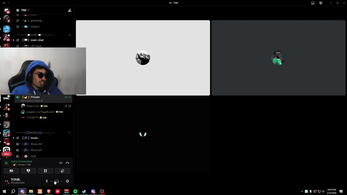Image resolution: width=347 pixels, height=195 pixels.
Task: Open Spotify from taskbar
Action: [x=75, y=191]
